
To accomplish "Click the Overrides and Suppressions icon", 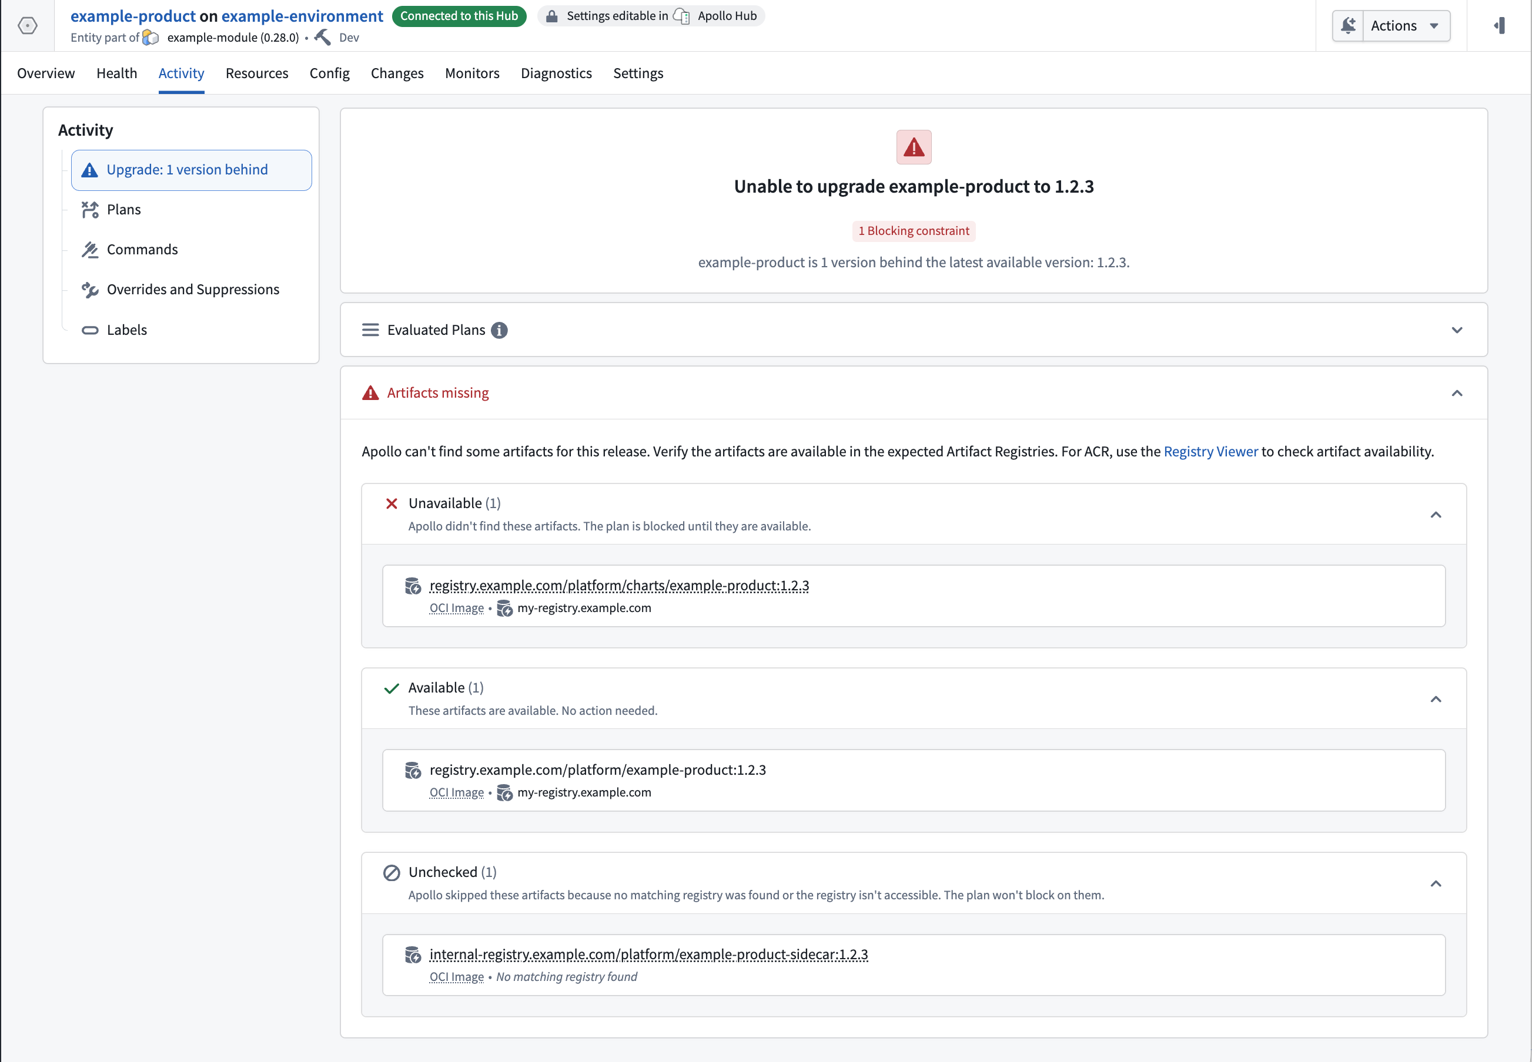I will pyautogui.click(x=90, y=290).
